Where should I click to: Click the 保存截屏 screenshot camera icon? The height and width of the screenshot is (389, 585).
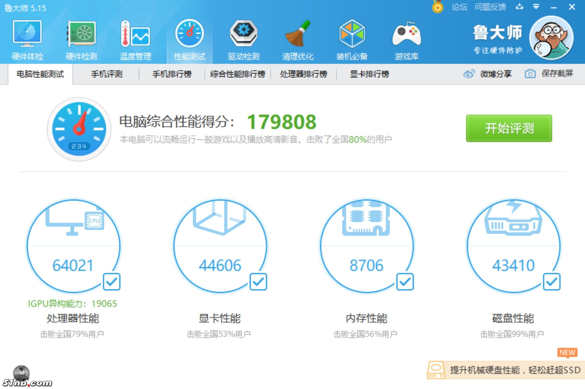coord(530,74)
